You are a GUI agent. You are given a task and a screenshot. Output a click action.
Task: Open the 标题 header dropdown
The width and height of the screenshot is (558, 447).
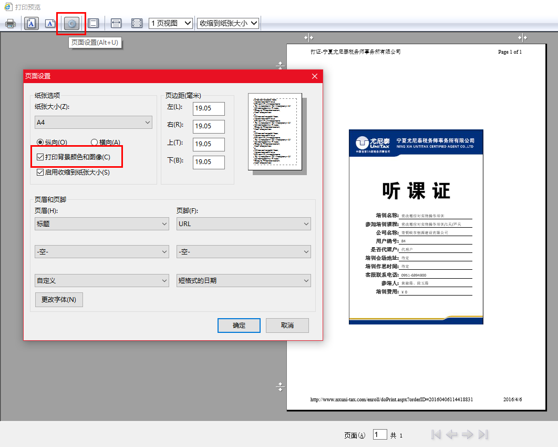(x=102, y=224)
